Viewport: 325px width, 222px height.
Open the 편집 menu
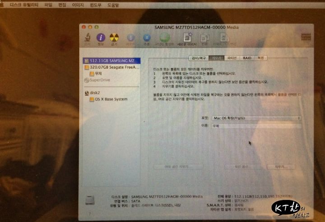point(62,5)
